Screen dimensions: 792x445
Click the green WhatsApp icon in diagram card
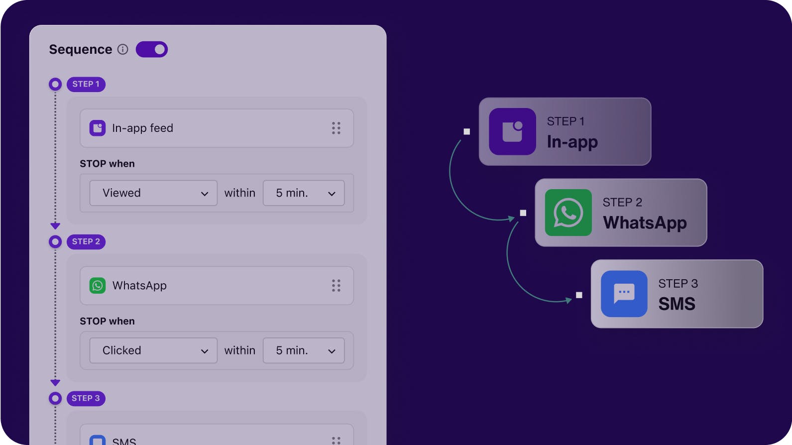[x=568, y=213]
